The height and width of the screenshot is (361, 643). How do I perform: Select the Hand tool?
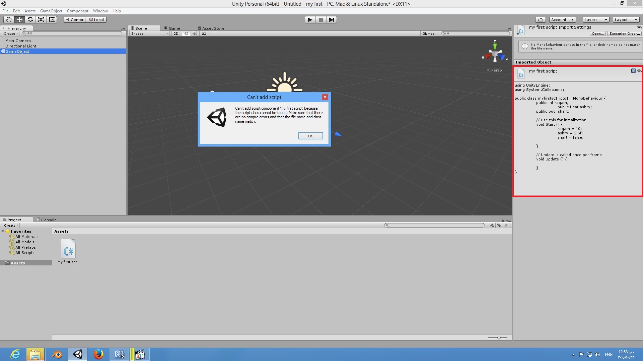tap(9, 20)
